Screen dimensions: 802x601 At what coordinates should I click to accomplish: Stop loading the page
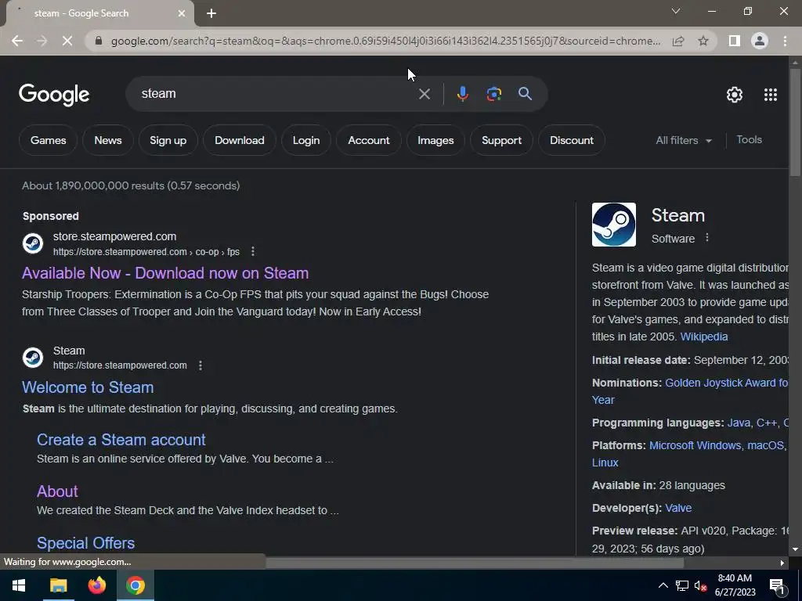[x=67, y=41]
